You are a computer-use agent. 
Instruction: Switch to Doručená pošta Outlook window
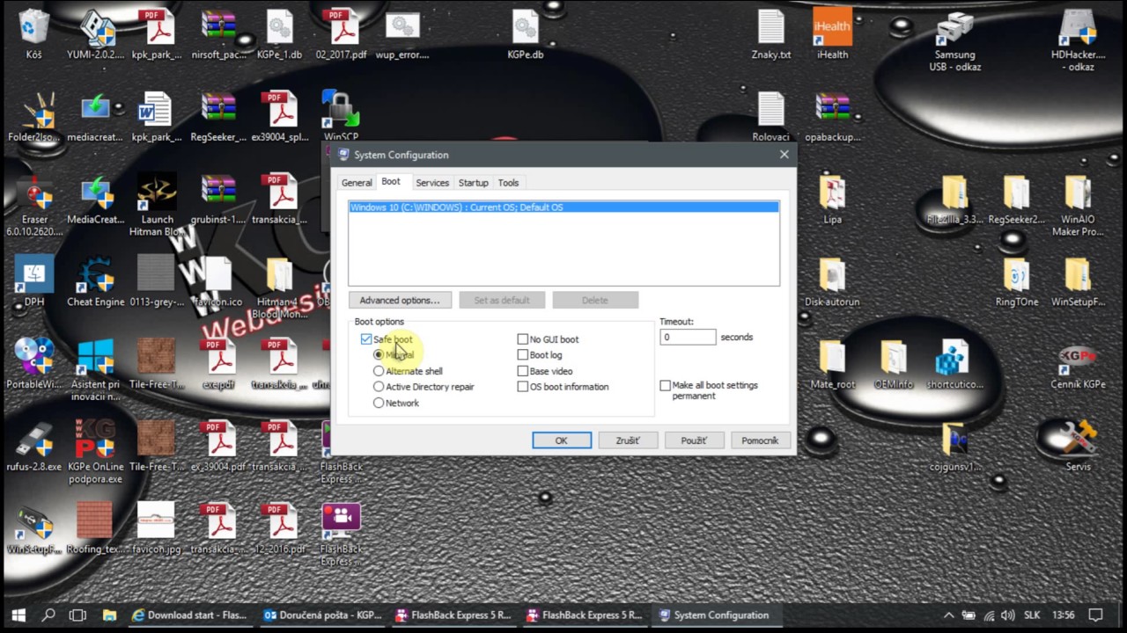point(322,615)
